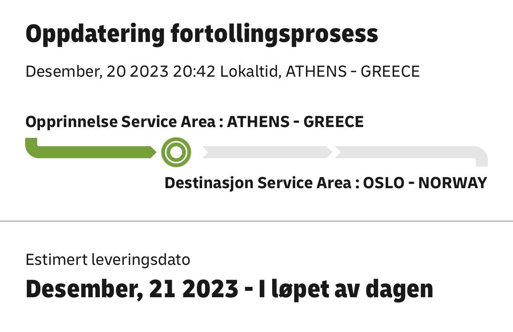Image resolution: width=513 pixels, height=332 pixels.
Task: Click the last gray progress segment
Action: tap(404, 152)
